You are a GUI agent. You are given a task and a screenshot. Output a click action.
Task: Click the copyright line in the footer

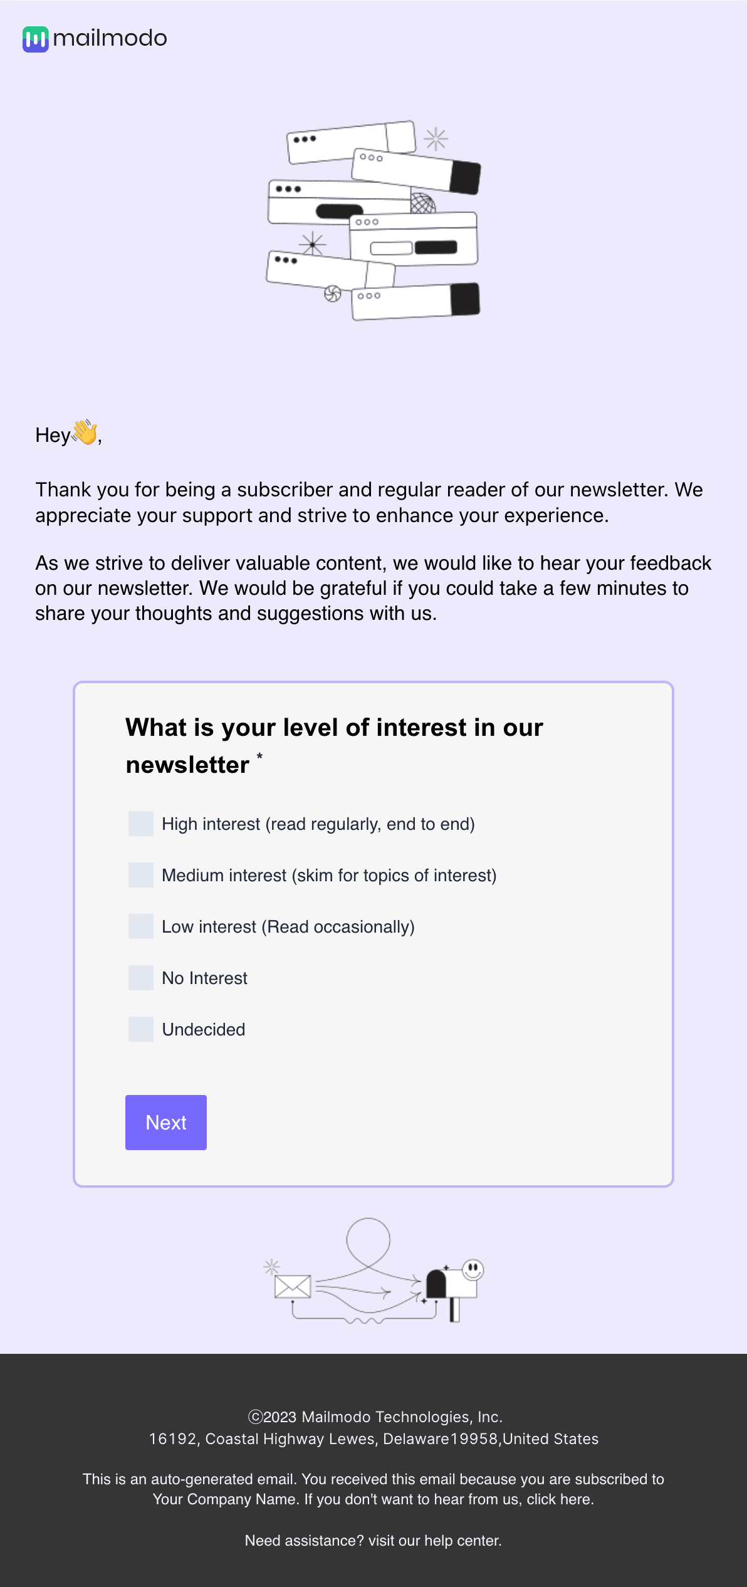pos(373,1417)
